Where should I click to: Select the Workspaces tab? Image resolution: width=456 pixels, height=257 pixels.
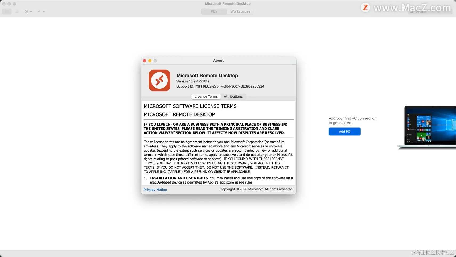pyautogui.click(x=240, y=11)
